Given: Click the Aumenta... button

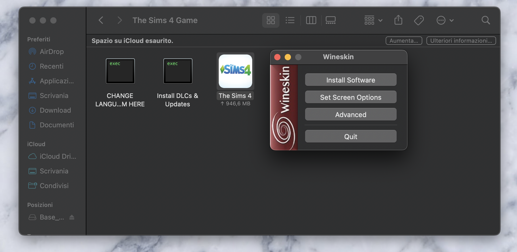Looking at the screenshot, I should 404,41.
